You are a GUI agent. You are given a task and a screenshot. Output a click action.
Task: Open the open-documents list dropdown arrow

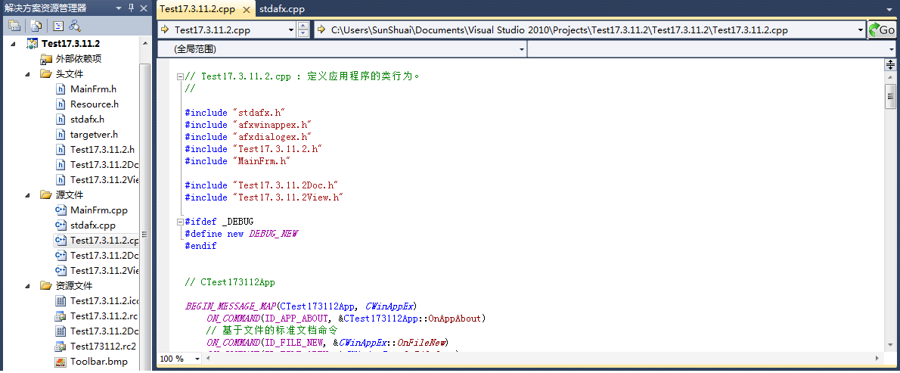click(889, 10)
